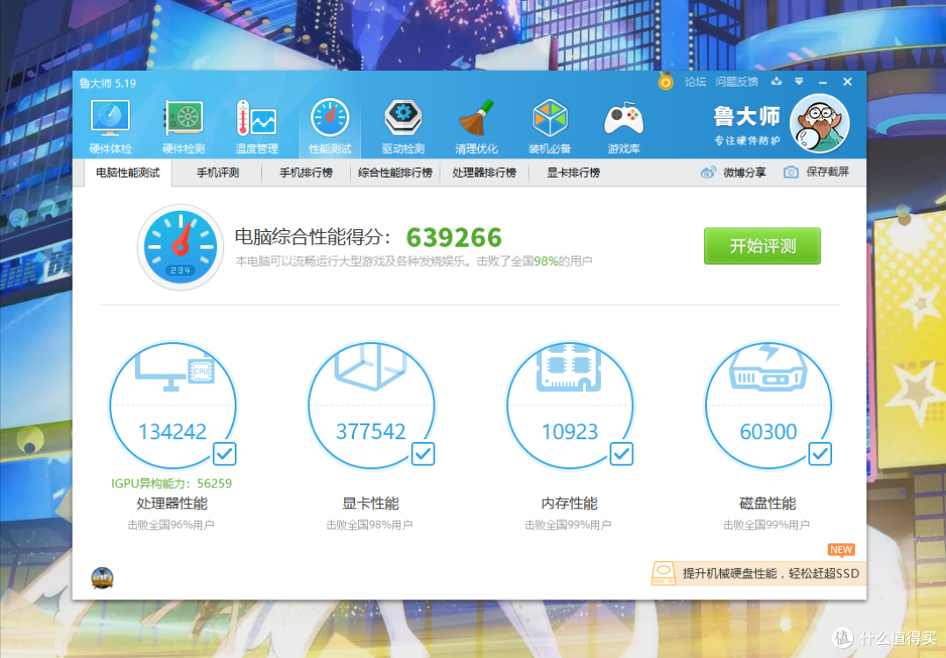Click the Weibo share icon
946x658 pixels.
[x=709, y=173]
